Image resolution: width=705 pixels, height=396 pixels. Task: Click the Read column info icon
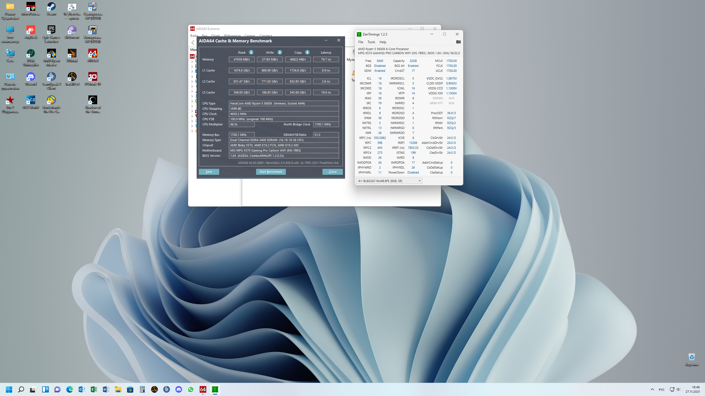pos(251,52)
